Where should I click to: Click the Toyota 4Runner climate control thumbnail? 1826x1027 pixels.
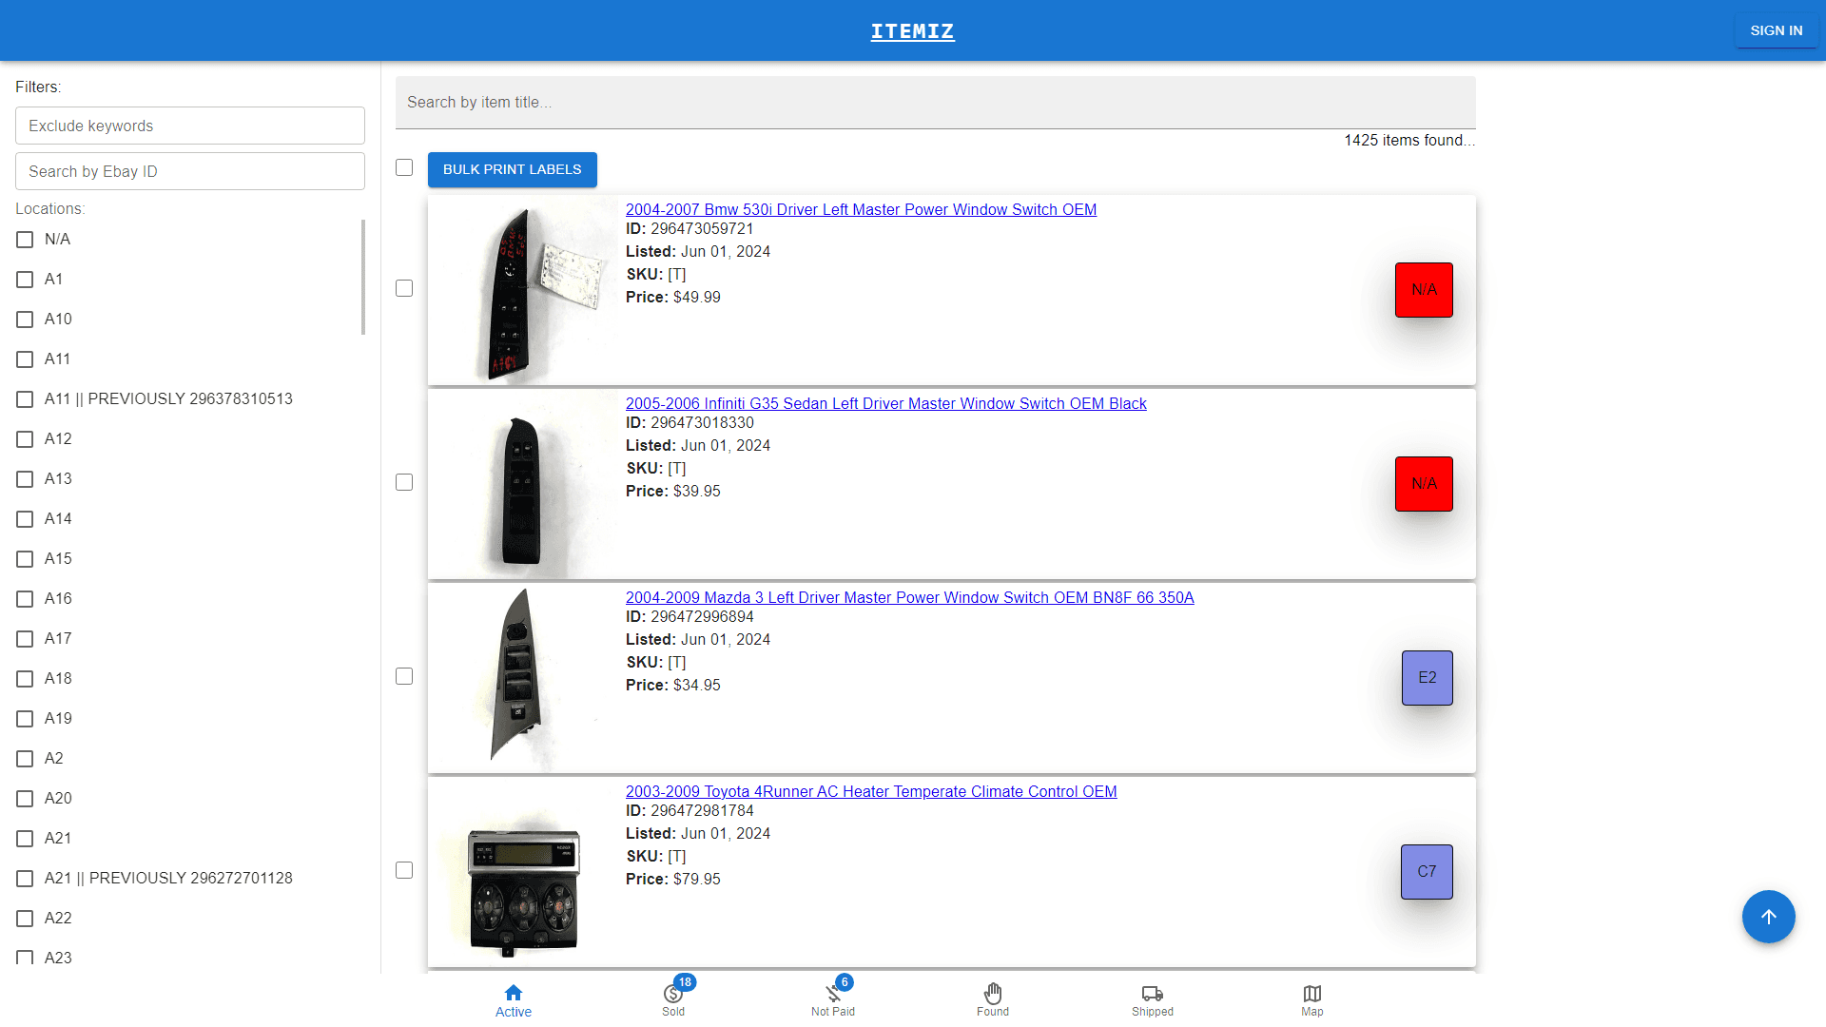523,884
